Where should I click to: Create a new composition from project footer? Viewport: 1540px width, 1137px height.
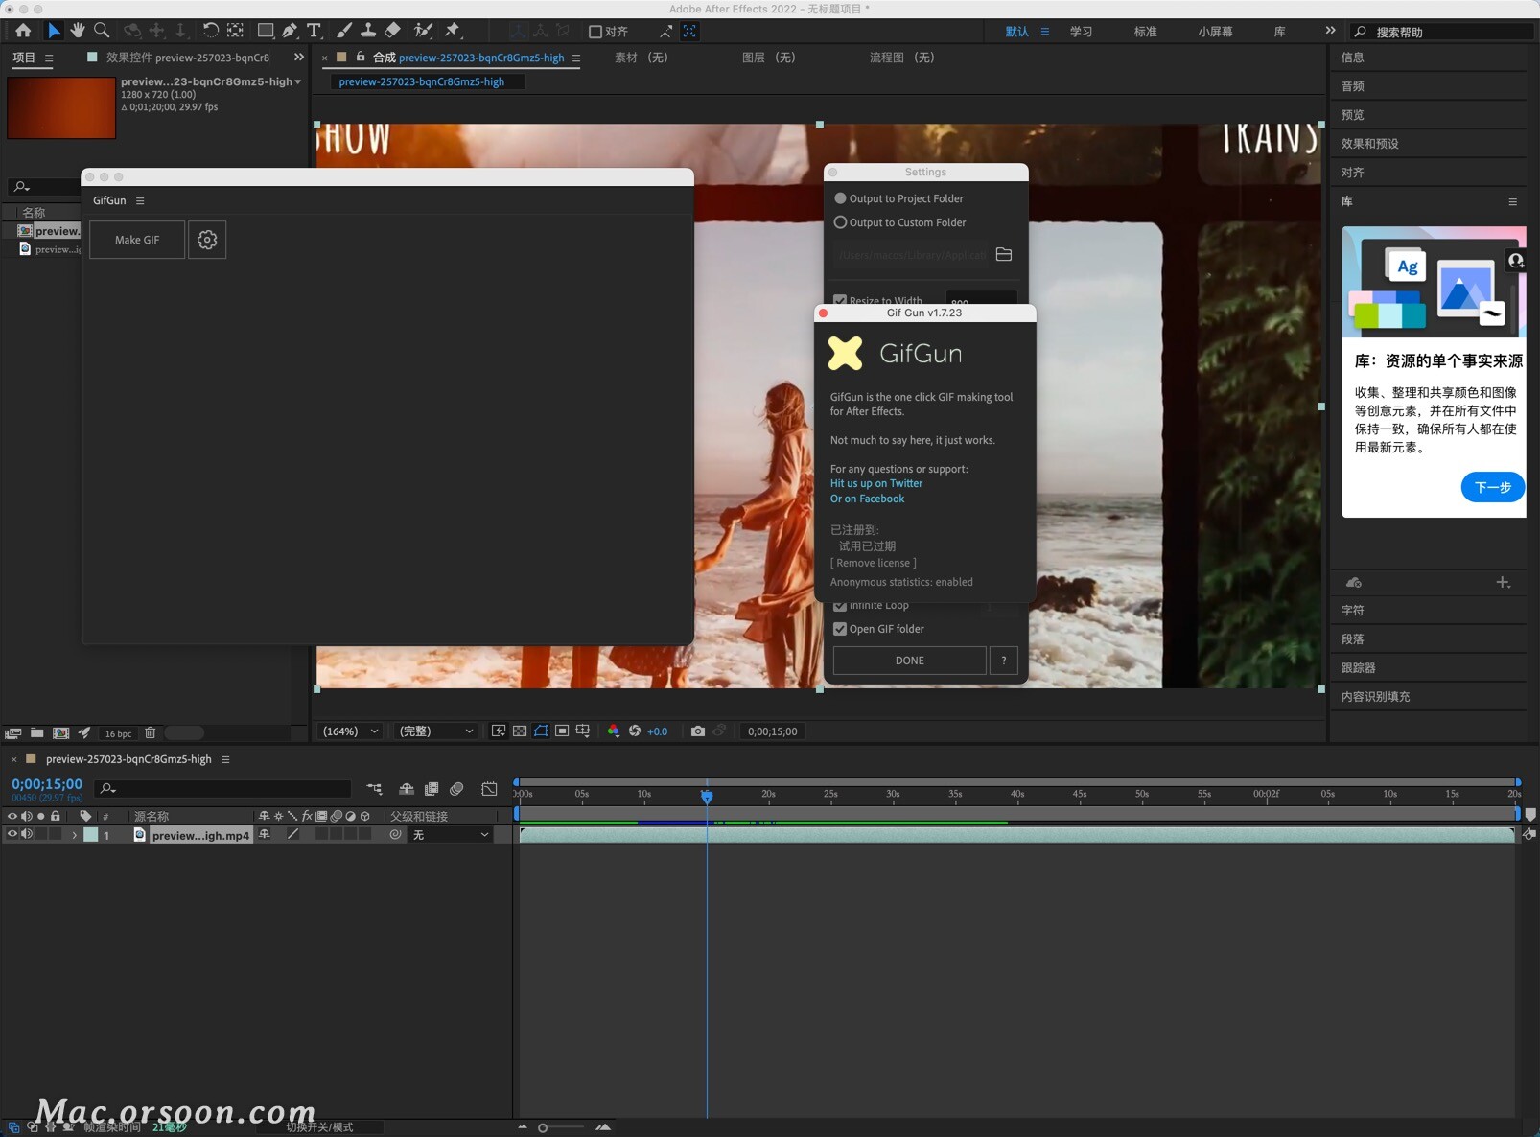click(60, 733)
